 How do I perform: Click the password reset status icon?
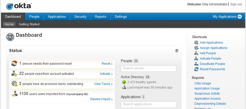pyautogui.click(x=14, y=63)
